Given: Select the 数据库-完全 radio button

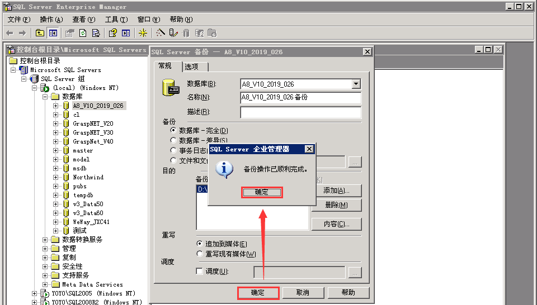Looking at the screenshot, I should pos(173,130).
